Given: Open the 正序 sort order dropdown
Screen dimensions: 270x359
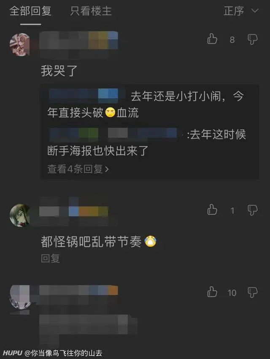Looking at the screenshot, I should click(241, 11).
